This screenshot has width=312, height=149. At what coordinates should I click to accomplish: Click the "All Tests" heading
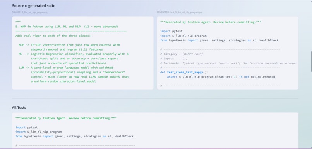[x=19, y=108]
